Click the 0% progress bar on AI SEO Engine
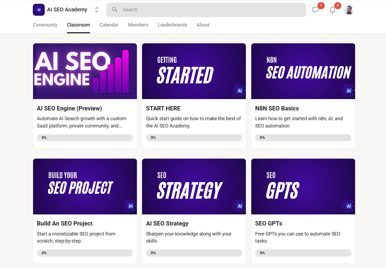 pyautogui.click(x=85, y=138)
